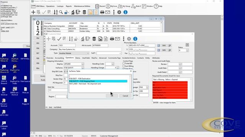
Task: Open ShipRush for UPS desktop shortcut
Action: pyautogui.click(x=15, y=68)
